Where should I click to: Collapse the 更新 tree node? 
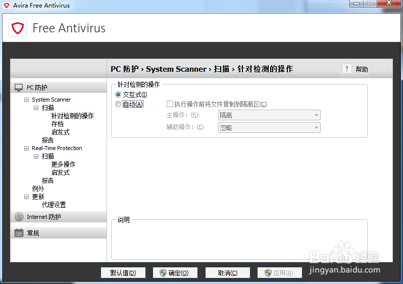click(26, 197)
